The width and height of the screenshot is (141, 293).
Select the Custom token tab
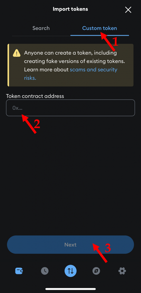click(100, 28)
